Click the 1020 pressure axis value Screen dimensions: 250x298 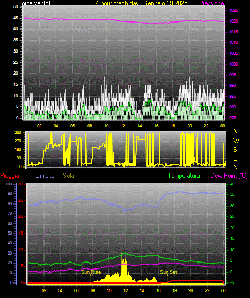tap(233, 21)
